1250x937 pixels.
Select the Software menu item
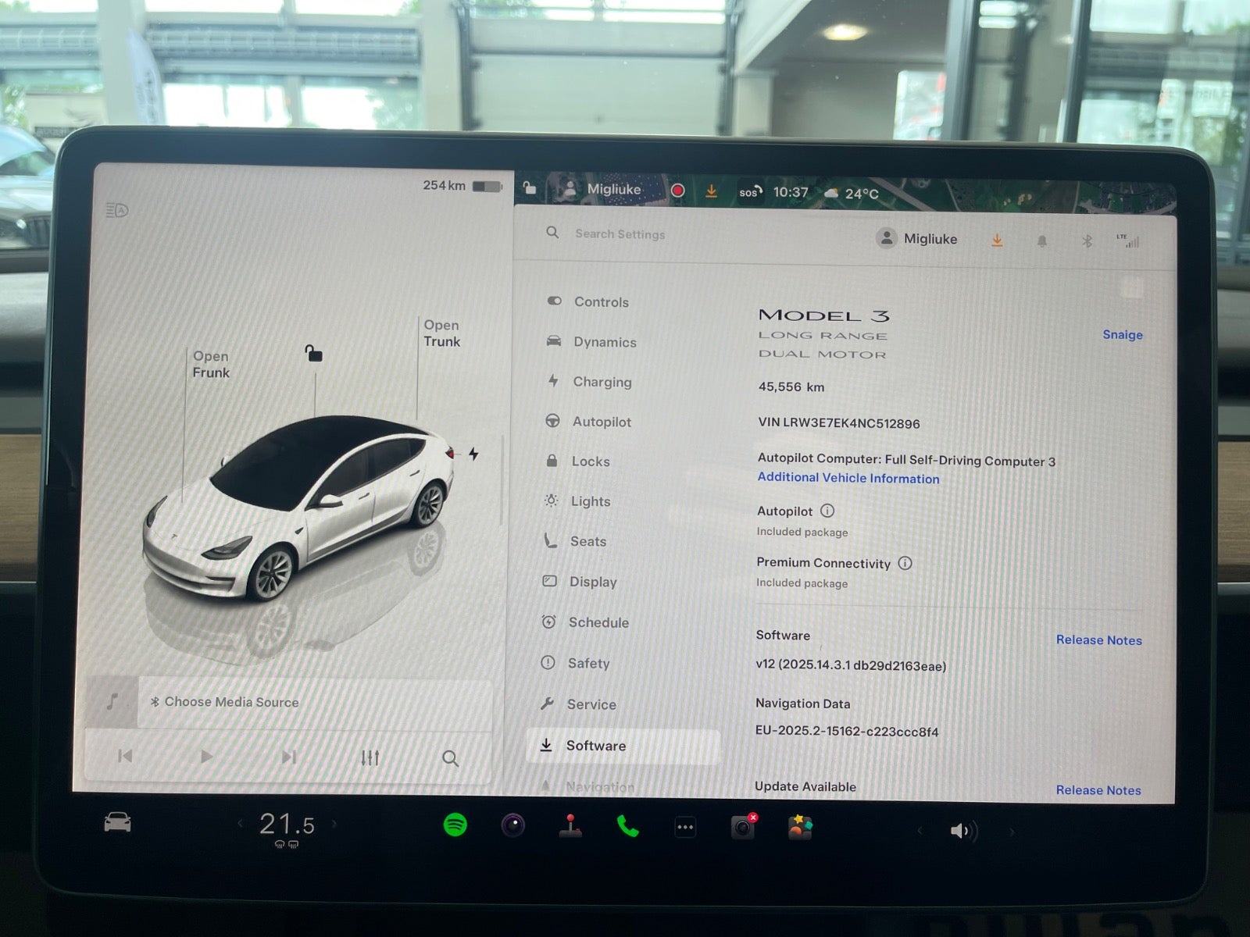click(x=623, y=746)
